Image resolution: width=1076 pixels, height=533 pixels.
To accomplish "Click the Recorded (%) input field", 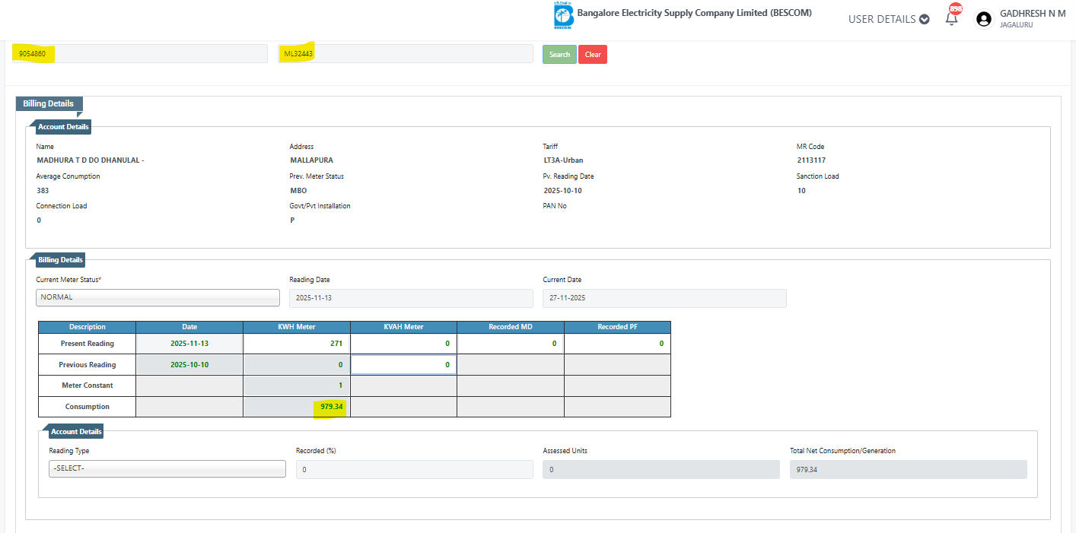I will tap(414, 470).
